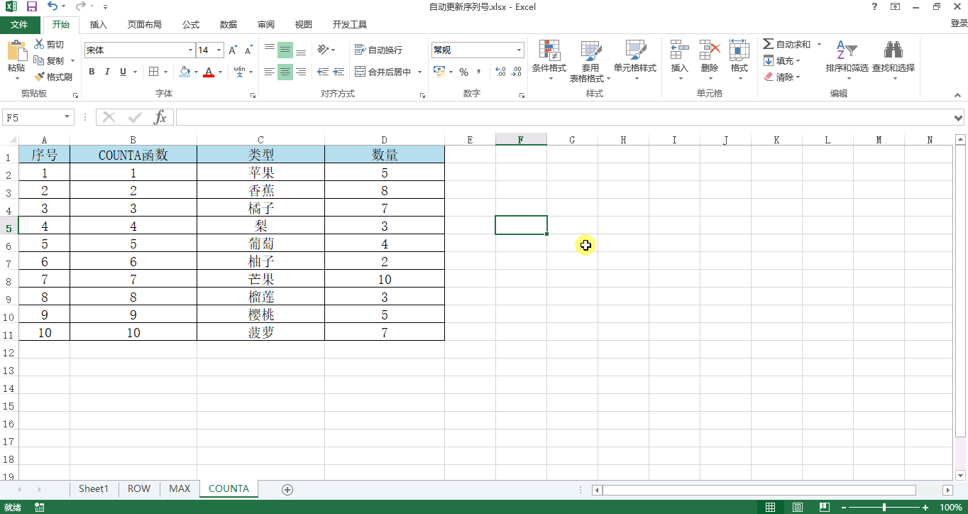Viewport: 968px width, 514px height.
Task: Click the New Sheet plus button
Action: tap(287, 488)
